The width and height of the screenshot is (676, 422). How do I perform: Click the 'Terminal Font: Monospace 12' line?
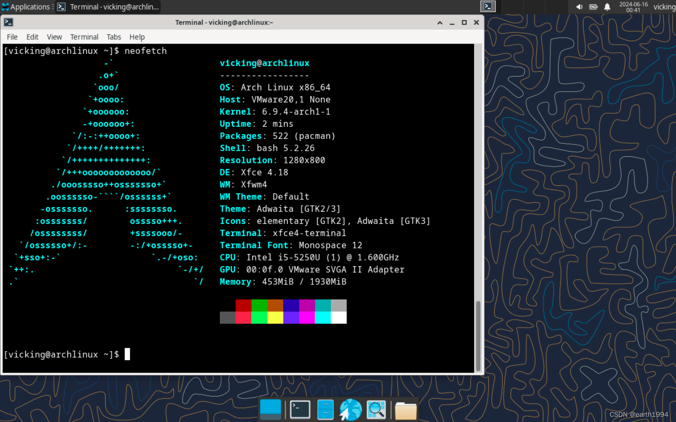point(291,246)
